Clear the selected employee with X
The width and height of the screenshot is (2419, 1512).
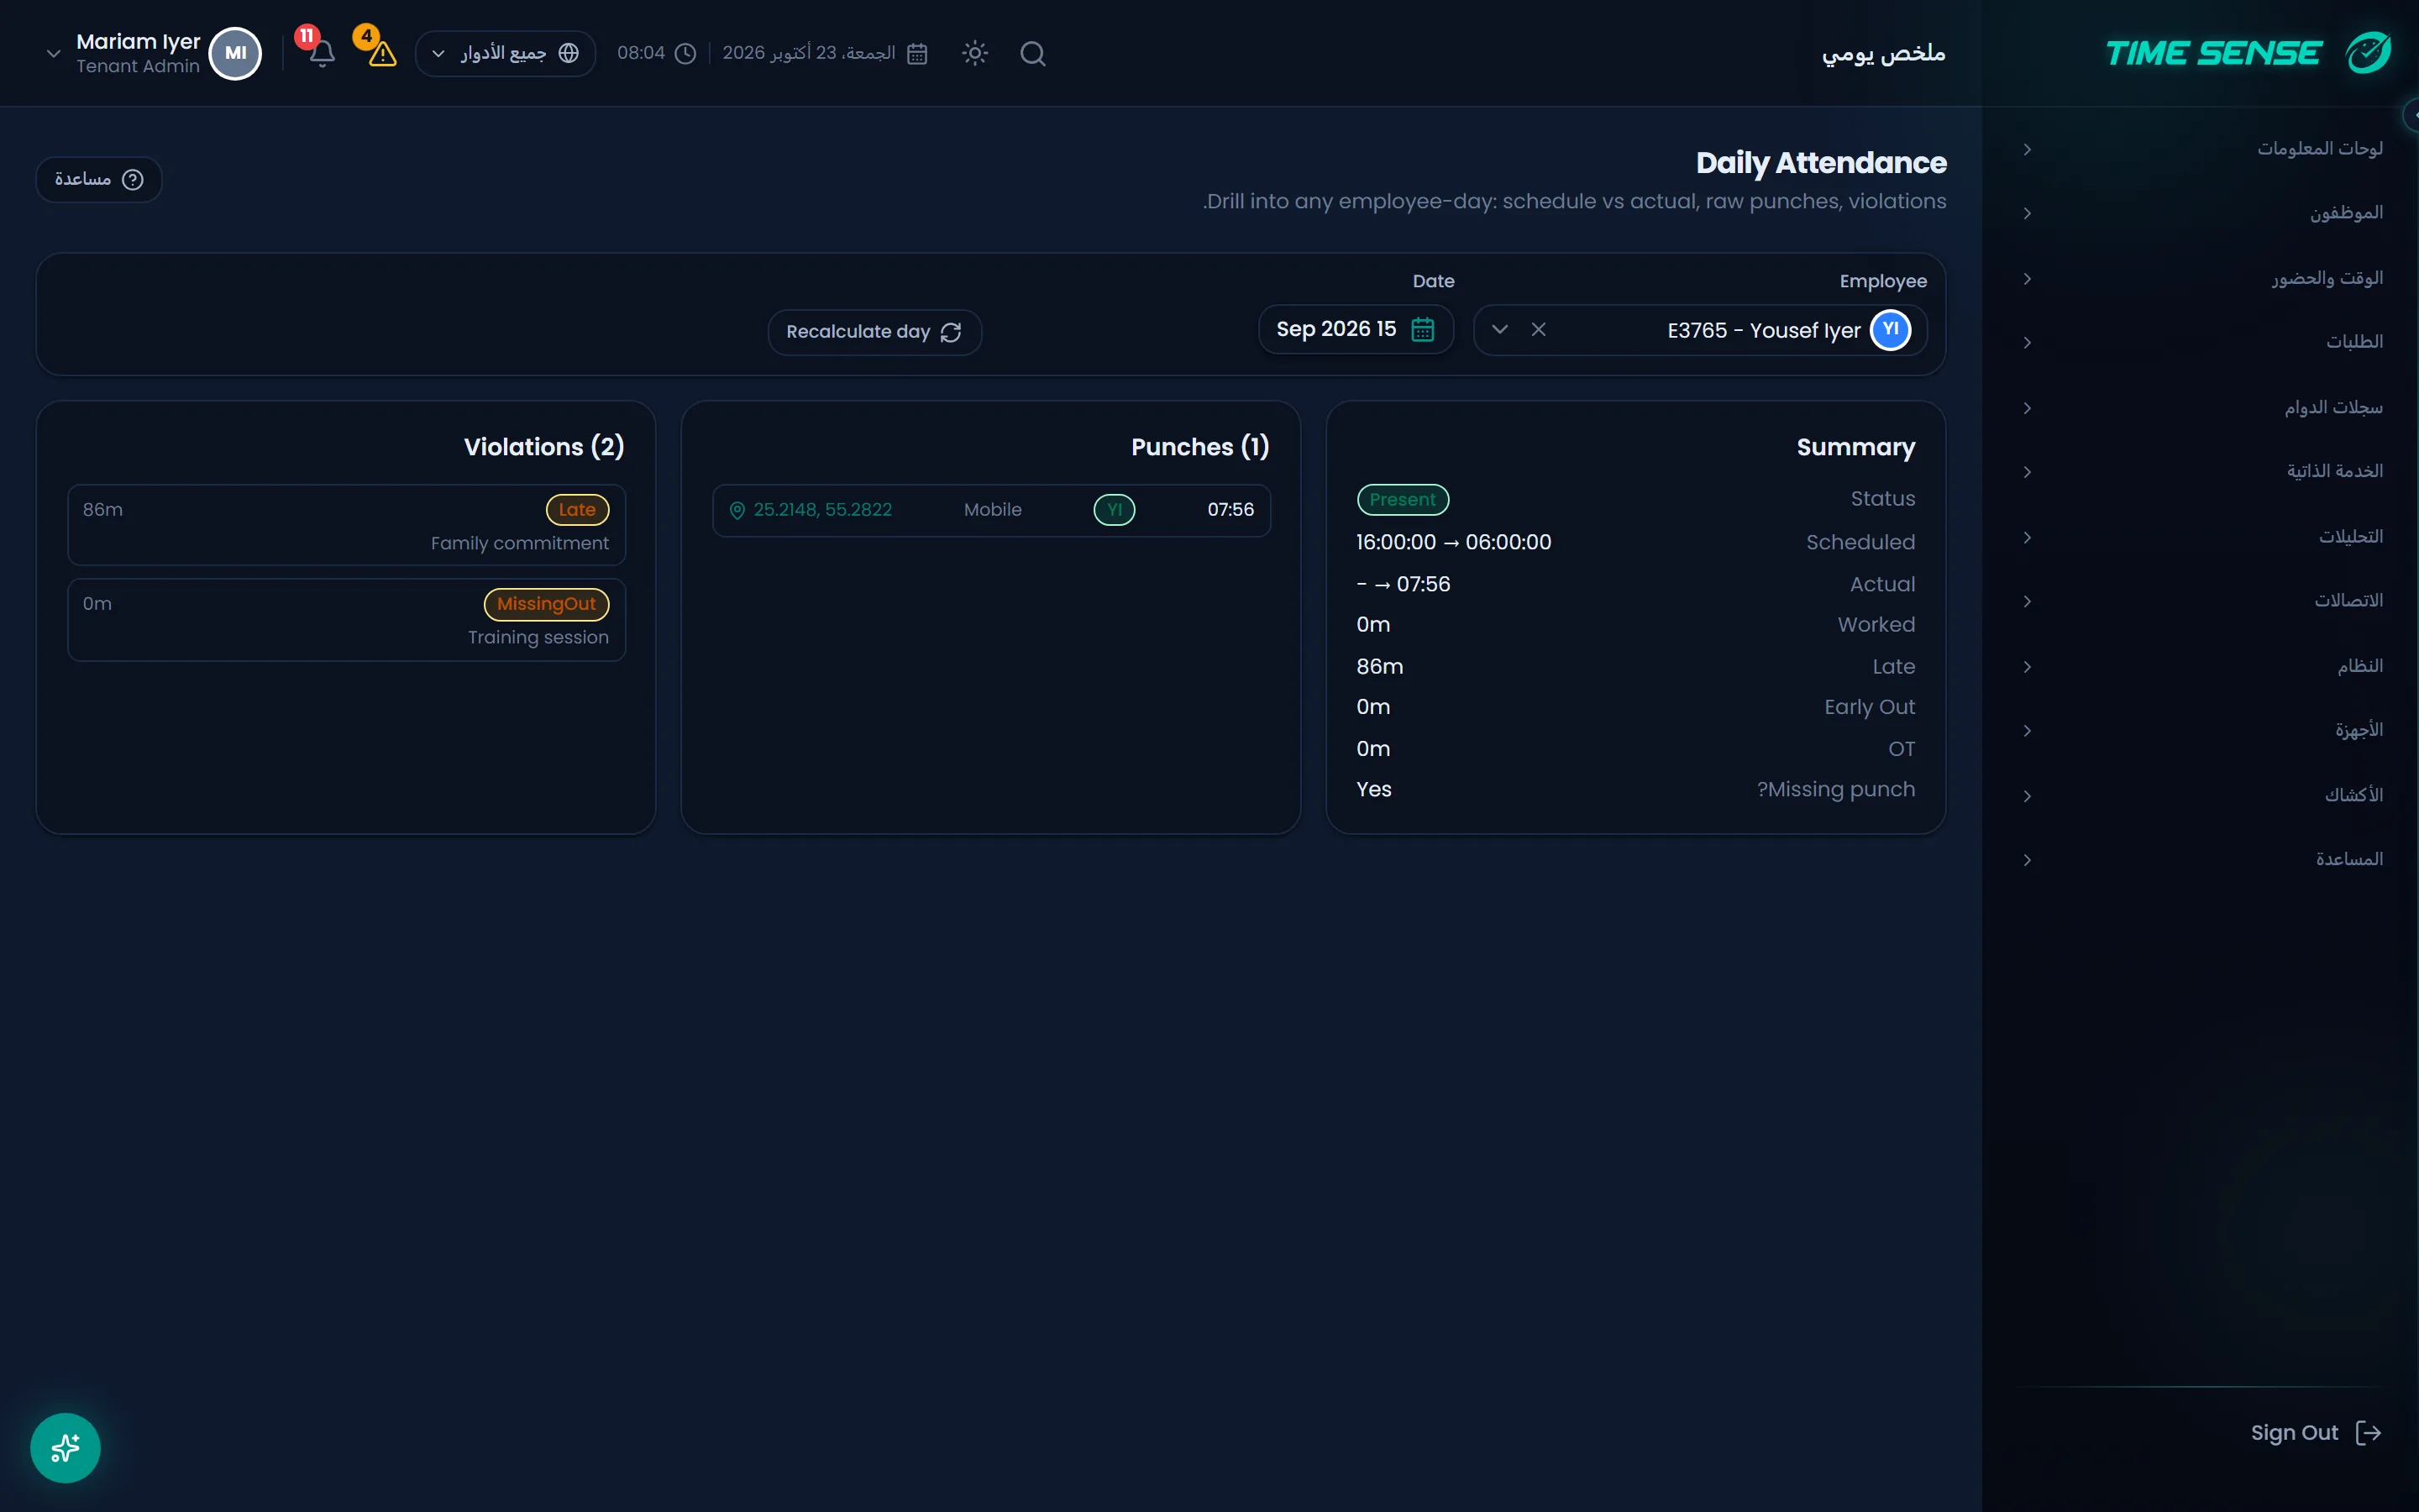coord(1539,329)
